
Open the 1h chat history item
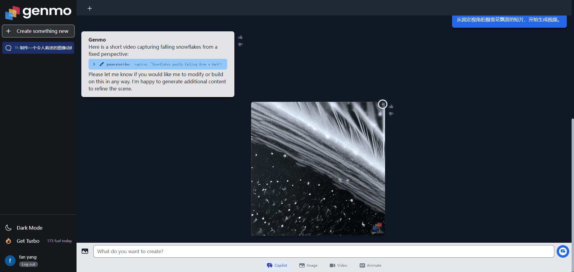[x=38, y=48]
